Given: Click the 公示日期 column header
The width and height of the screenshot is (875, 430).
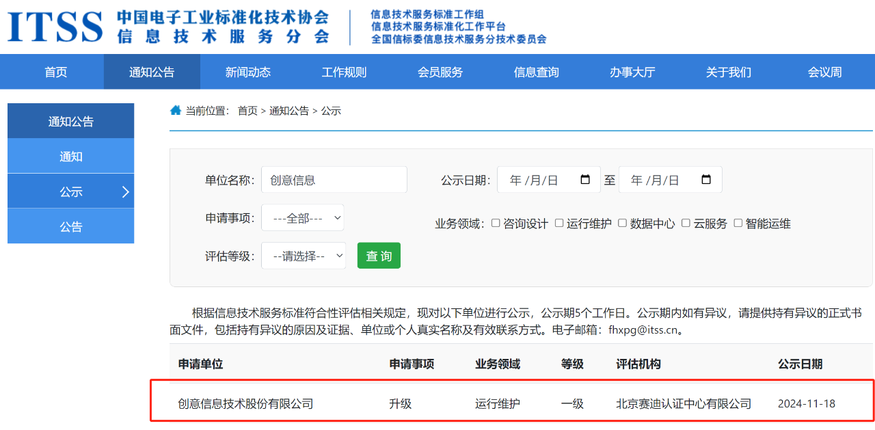Looking at the screenshot, I should click(x=800, y=364).
